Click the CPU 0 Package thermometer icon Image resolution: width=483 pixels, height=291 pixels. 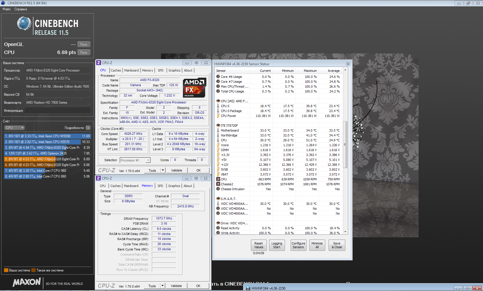click(x=218, y=111)
